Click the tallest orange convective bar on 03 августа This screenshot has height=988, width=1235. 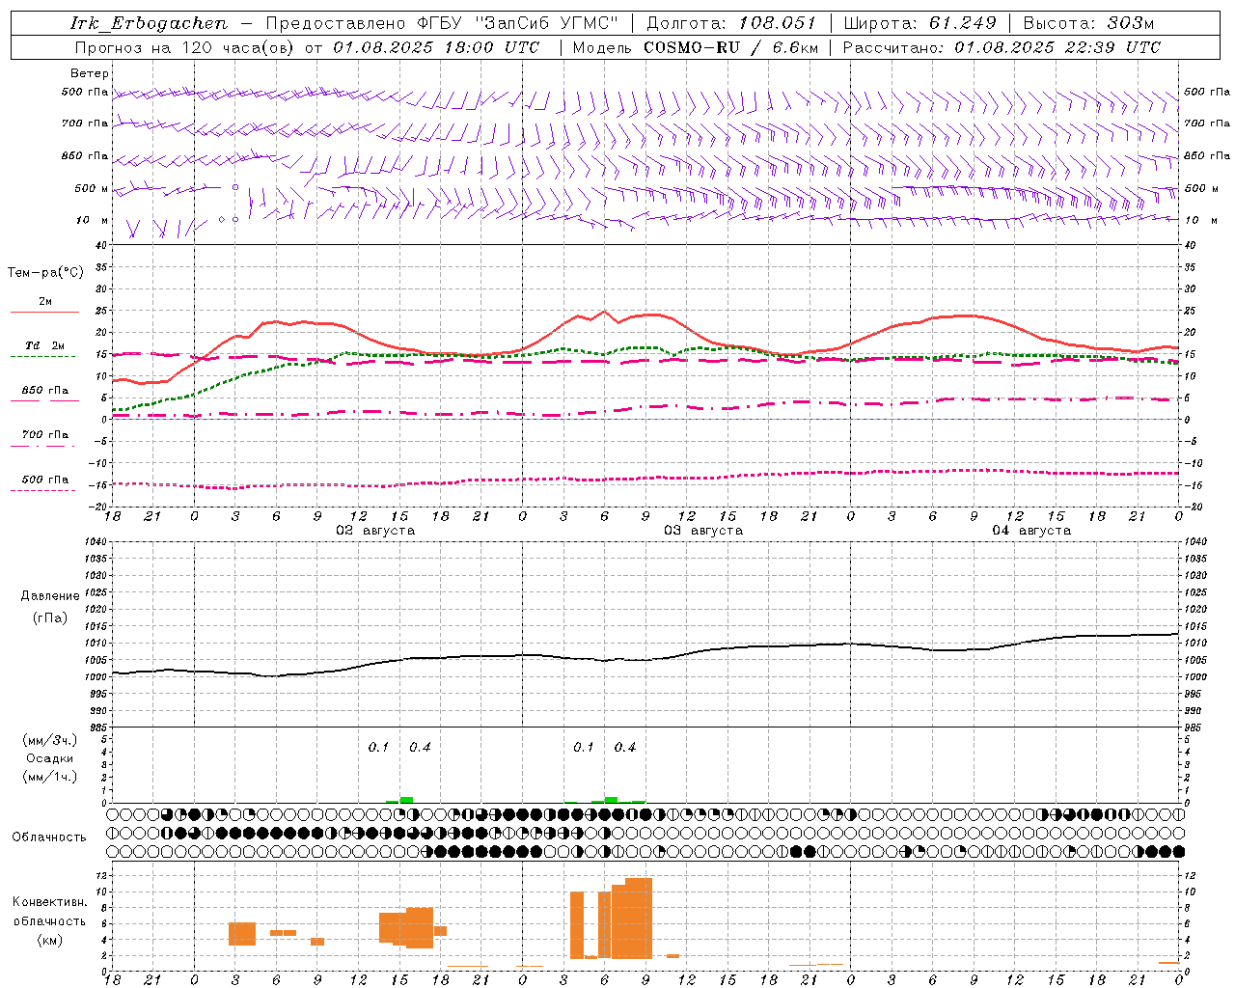[x=639, y=918]
